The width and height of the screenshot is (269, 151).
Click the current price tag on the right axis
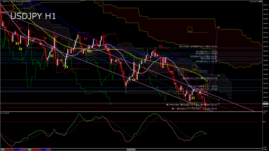[x=265, y=104]
